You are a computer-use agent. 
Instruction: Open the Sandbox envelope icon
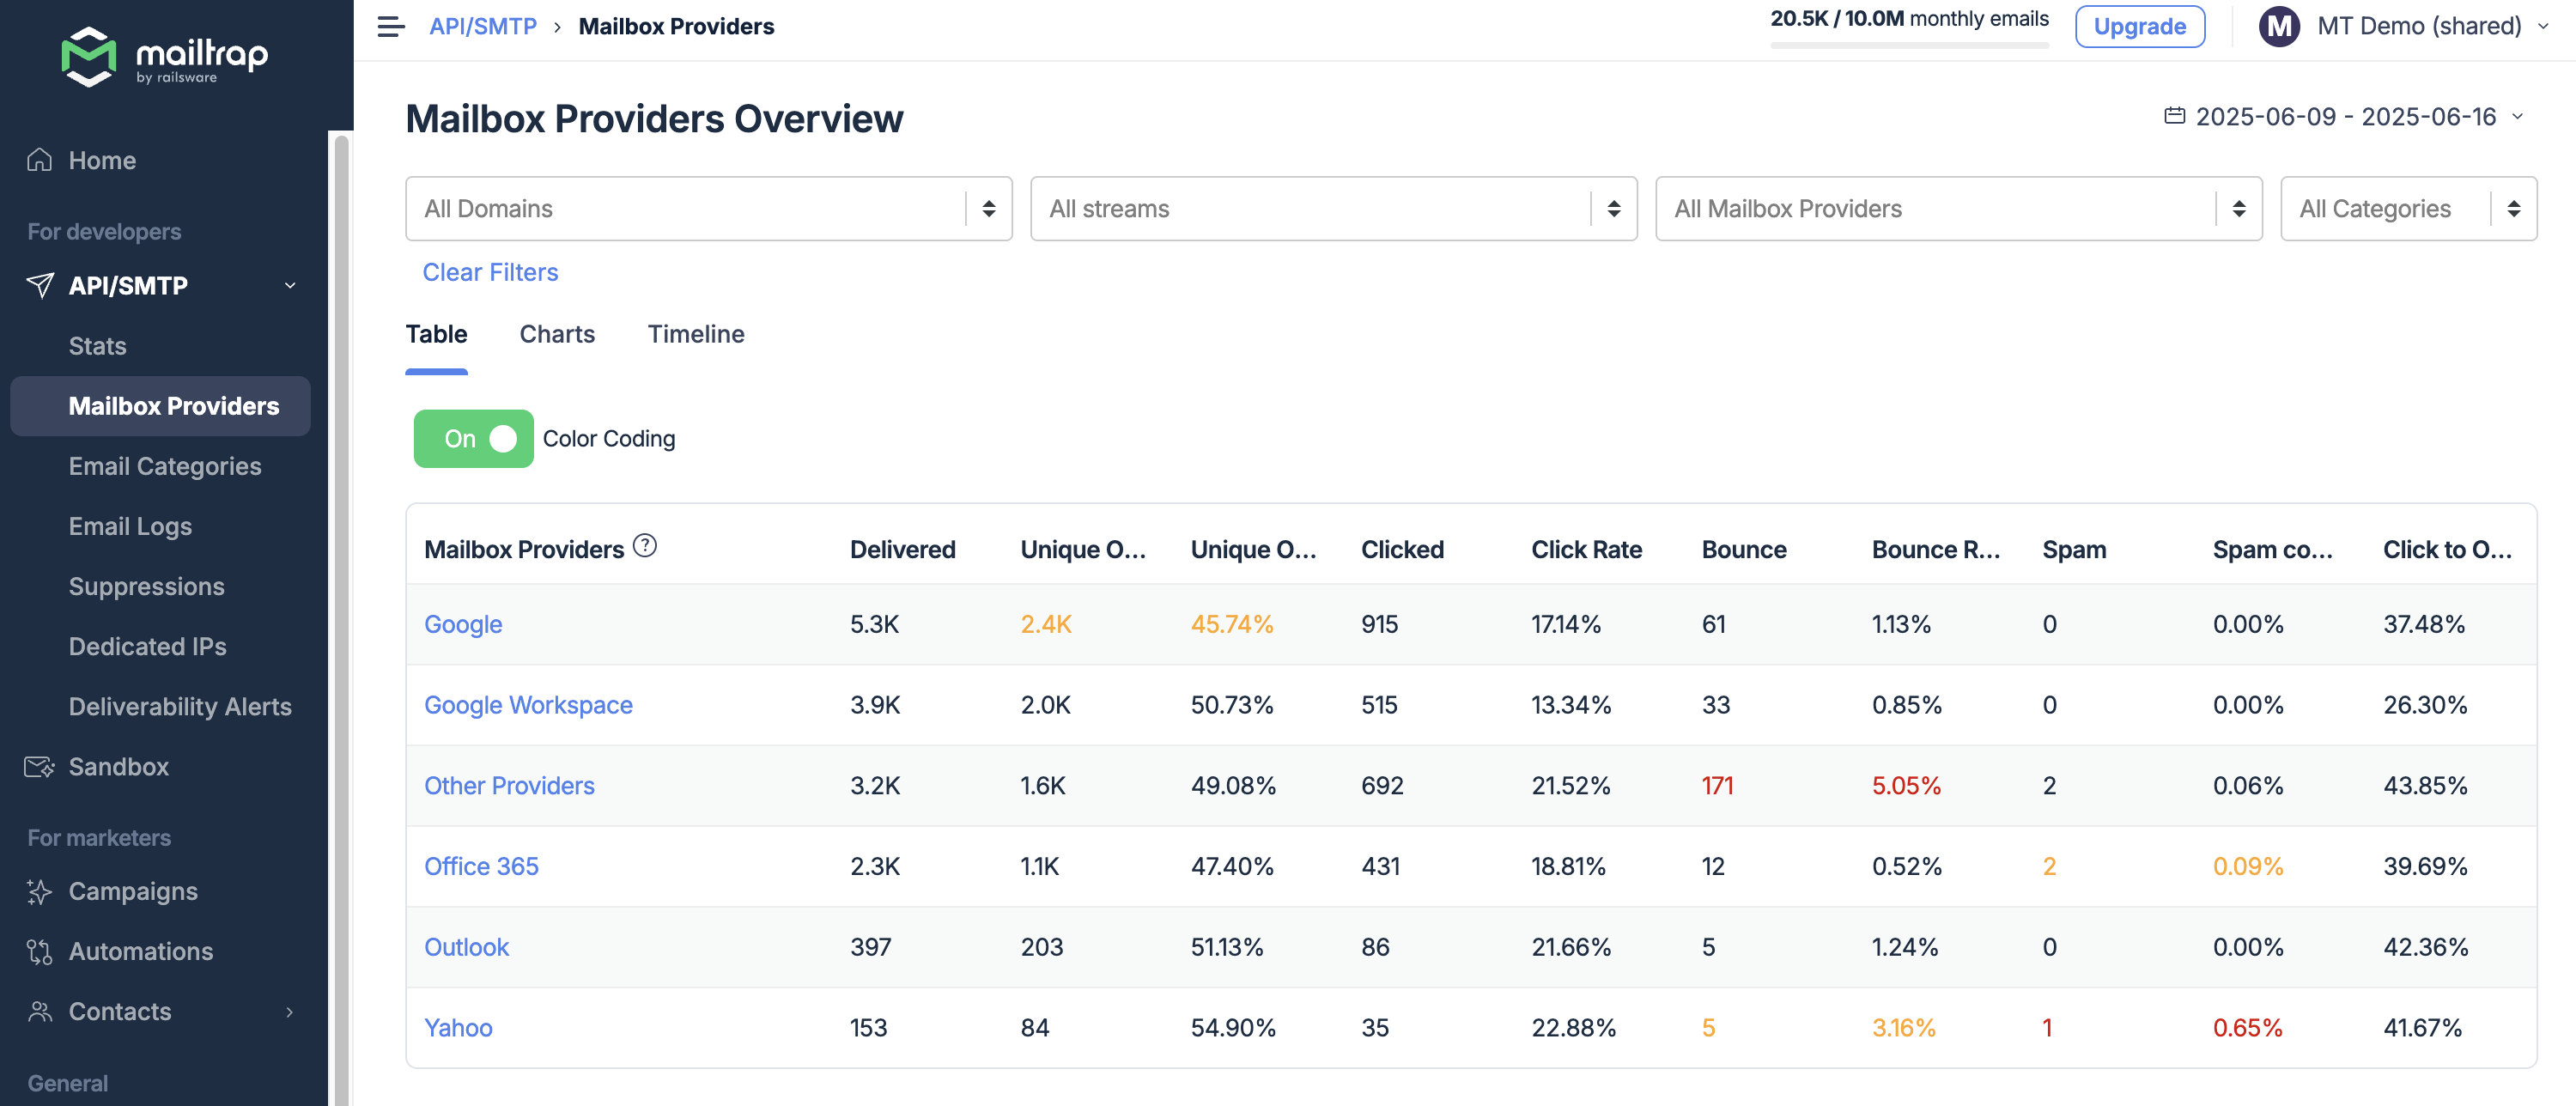click(38, 766)
